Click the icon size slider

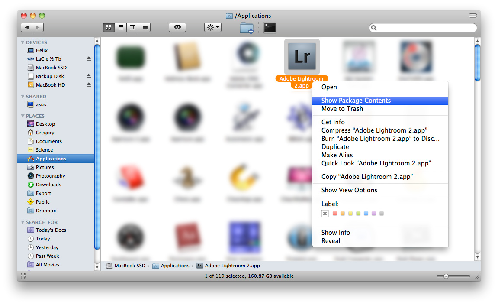click(453, 276)
